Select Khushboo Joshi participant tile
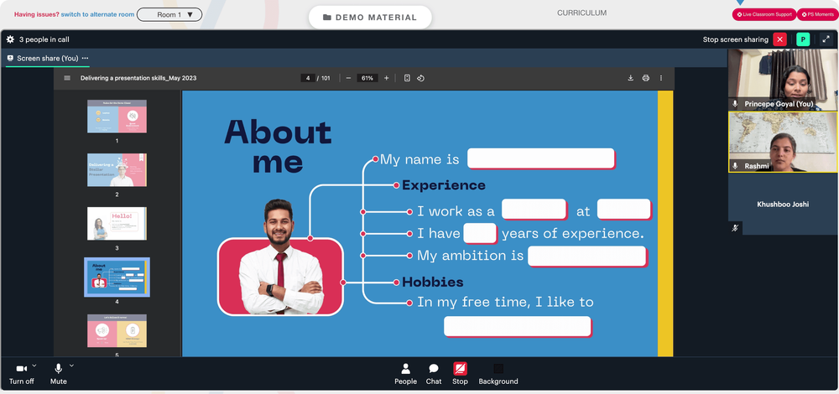This screenshot has height=394, width=839. 783,205
